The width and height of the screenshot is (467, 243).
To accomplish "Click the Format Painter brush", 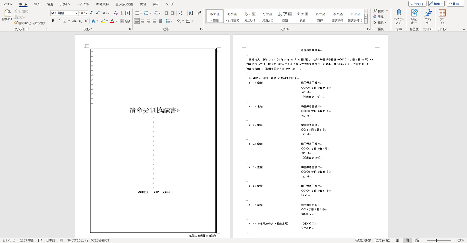I will [x=16, y=23].
